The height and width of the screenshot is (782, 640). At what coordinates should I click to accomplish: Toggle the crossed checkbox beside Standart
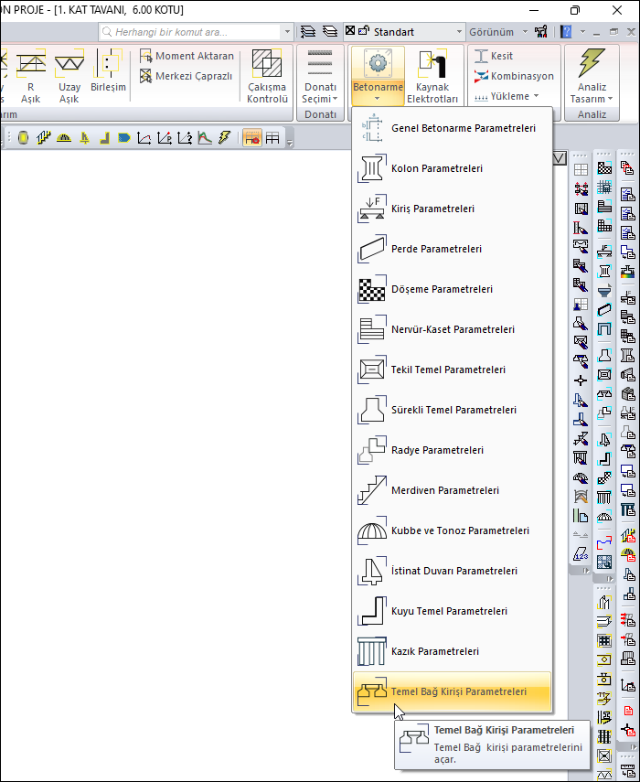click(x=350, y=30)
